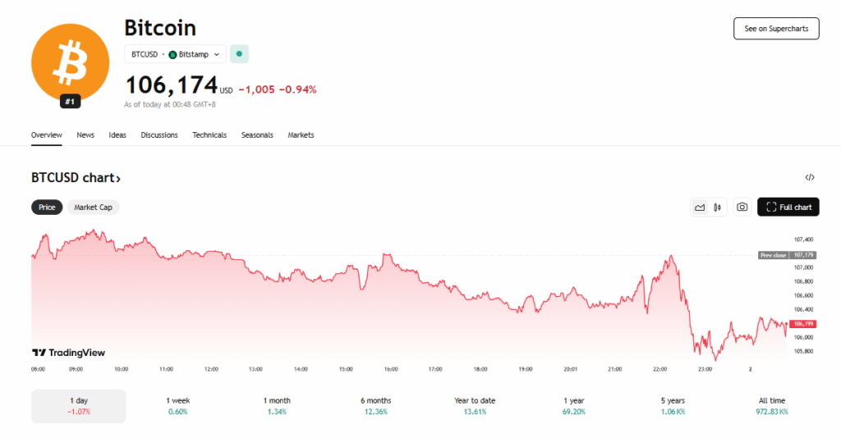
Task: Click the red 106,199 current price tag
Action: click(803, 324)
